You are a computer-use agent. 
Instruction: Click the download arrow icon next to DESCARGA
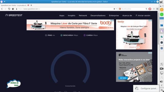click(61, 35)
